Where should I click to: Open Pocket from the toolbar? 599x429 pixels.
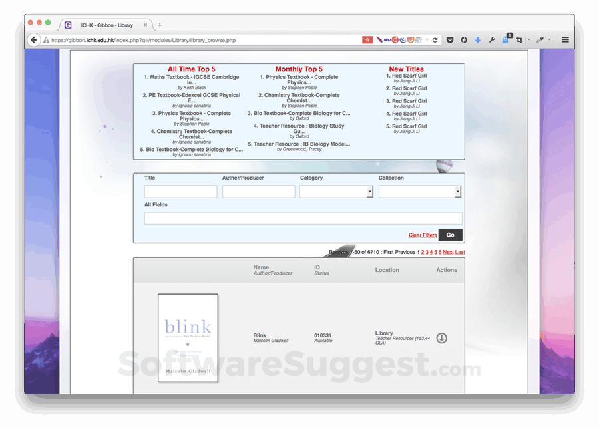[451, 39]
